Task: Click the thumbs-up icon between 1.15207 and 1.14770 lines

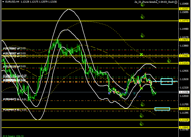Action: pyautogui.click(x=142, y=17)
